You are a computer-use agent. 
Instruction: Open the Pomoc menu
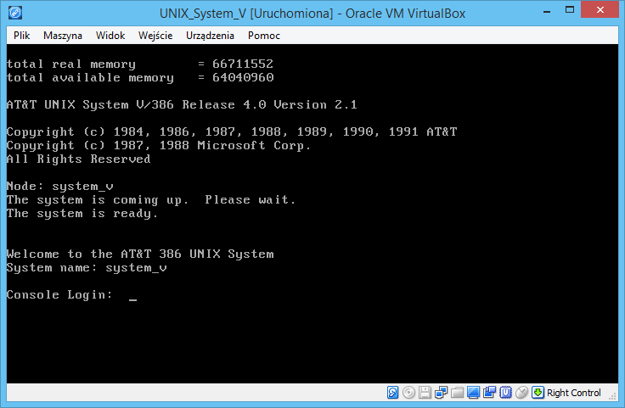coord(264,36)
